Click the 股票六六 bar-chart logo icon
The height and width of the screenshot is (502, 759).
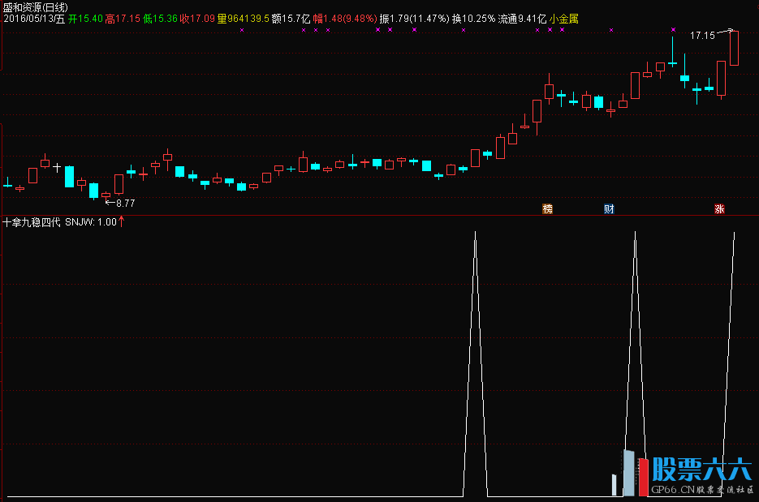[628, 473]
